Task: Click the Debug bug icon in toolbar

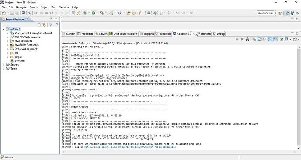Action: coord(85,13)
